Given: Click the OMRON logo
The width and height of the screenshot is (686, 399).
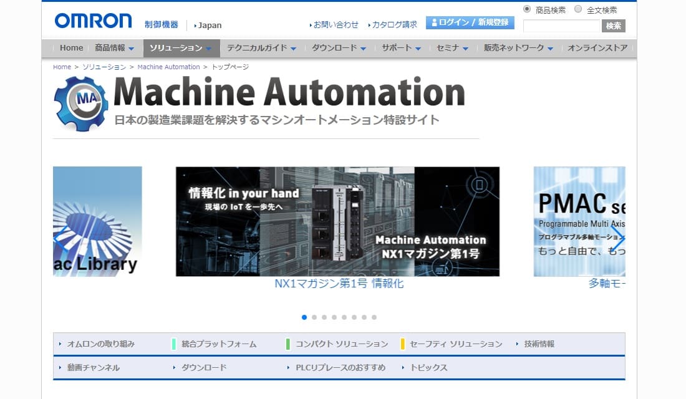Looking at the screenshot, I should pyautogui.click(x=93, y=21).
